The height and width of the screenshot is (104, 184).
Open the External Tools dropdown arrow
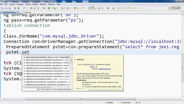(x=57, y=8)
